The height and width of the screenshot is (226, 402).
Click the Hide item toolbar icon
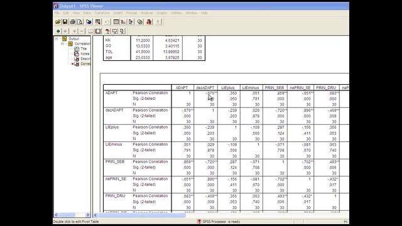click(98, 31)
